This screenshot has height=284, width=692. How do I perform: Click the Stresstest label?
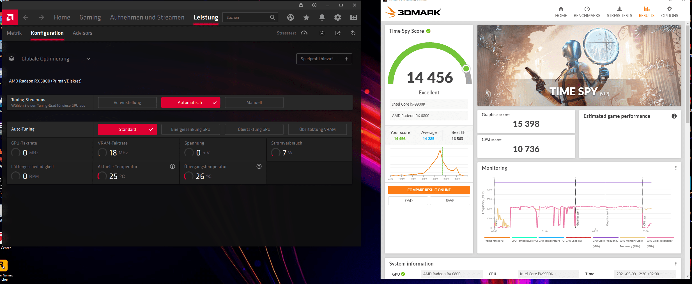coord(286,33)
